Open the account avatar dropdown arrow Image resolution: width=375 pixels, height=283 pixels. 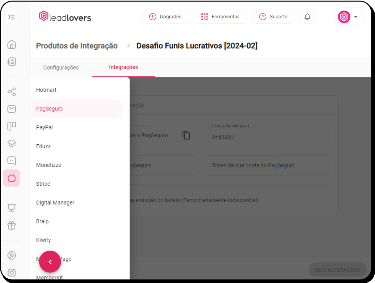[356, 17]
